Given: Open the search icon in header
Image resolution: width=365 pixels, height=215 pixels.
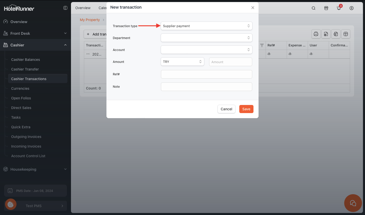Looking at the screenshot, I should point(314,8).
